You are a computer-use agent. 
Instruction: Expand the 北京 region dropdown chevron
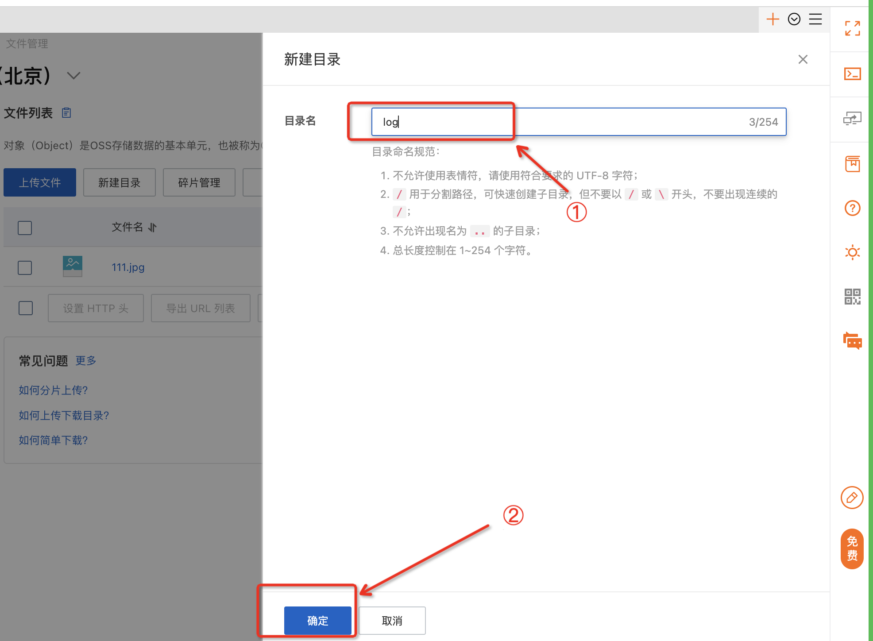pyautogui.click(x=73, y=76)
